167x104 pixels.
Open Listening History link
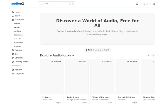(22, 62)
